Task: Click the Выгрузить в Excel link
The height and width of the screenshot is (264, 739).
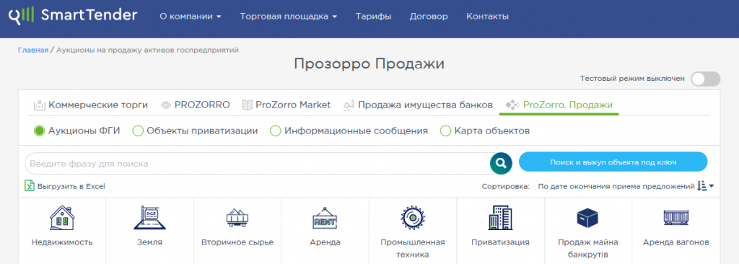Action: click(71, 187)
